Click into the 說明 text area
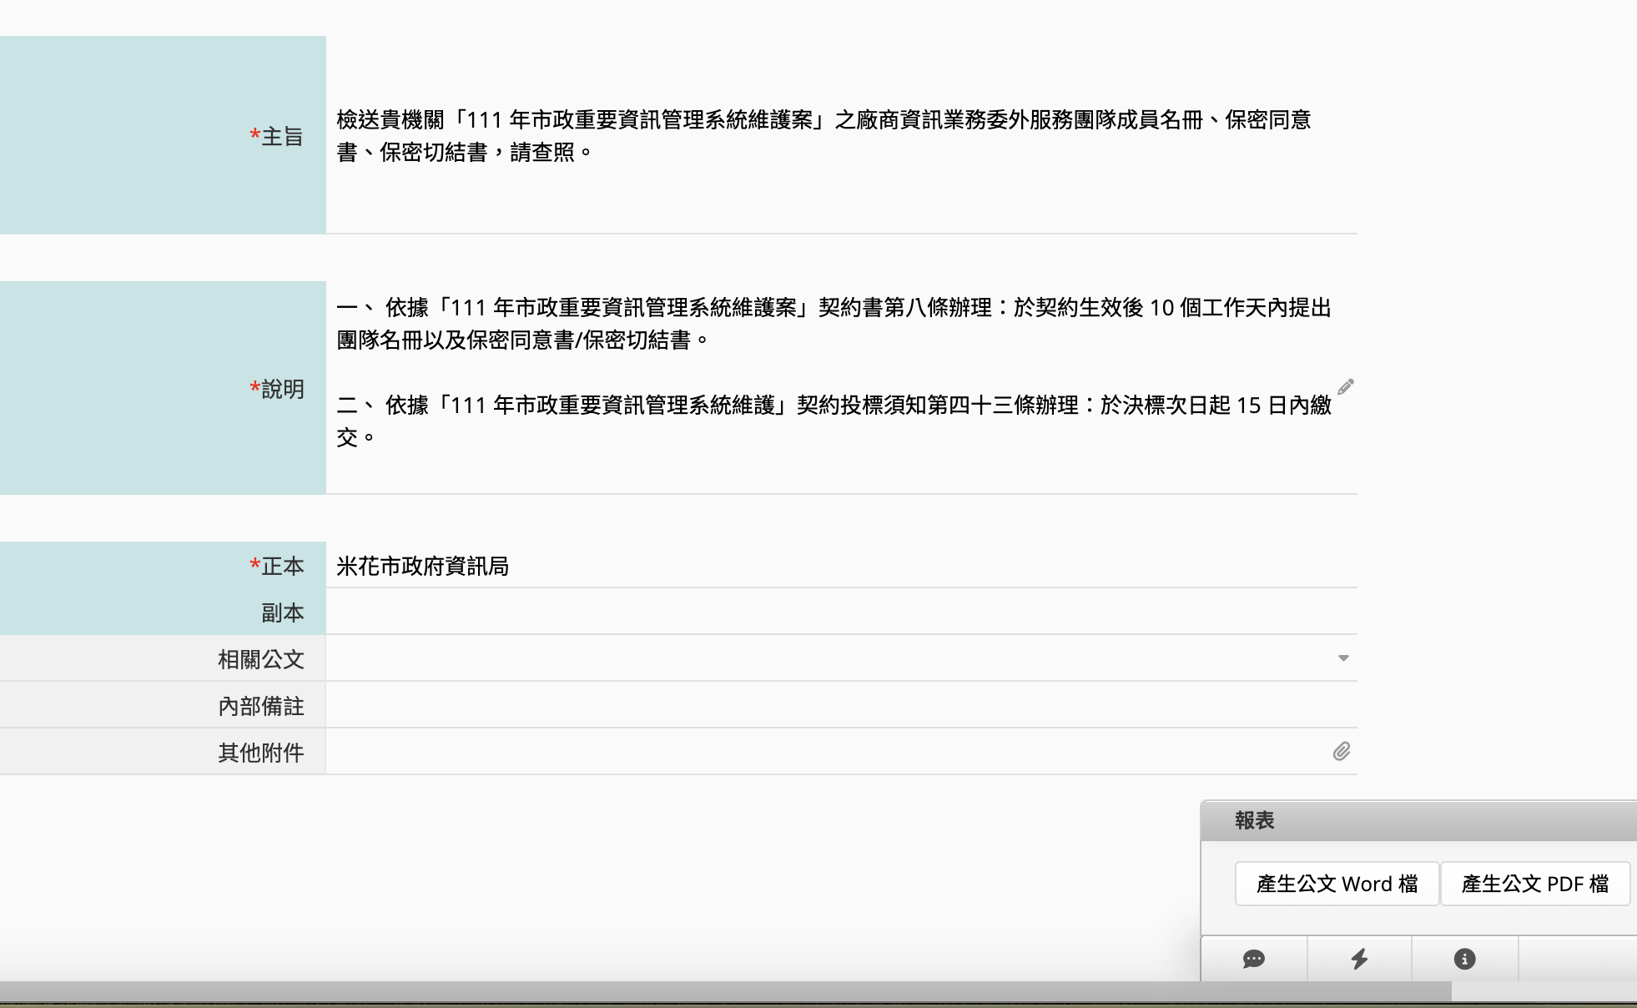This screenshot has width=1637, height=1008. pyautogui.click(x=834, y=372)
